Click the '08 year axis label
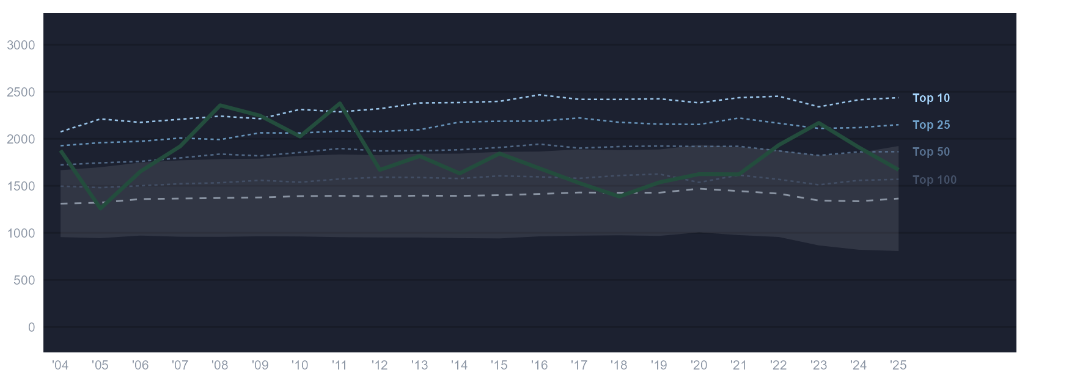 click(x=220, y=365)
